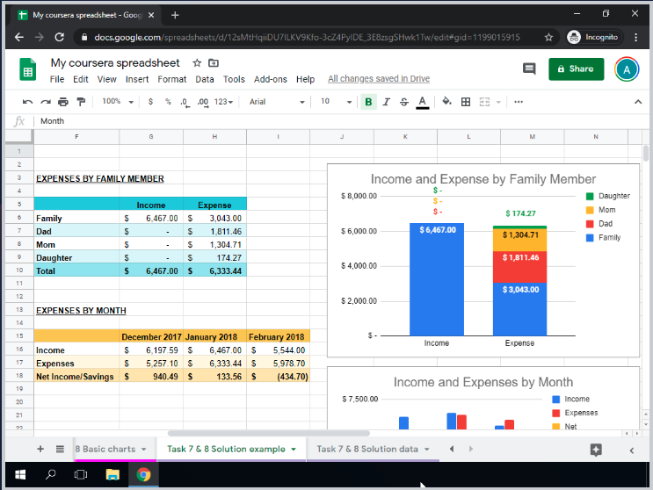Expand the Arial font dropdown

pos(276,102)
